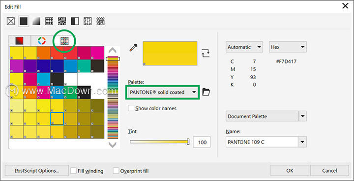Click the PostScript Options button
Screen dimensions: 354x181
coord(37,171)
